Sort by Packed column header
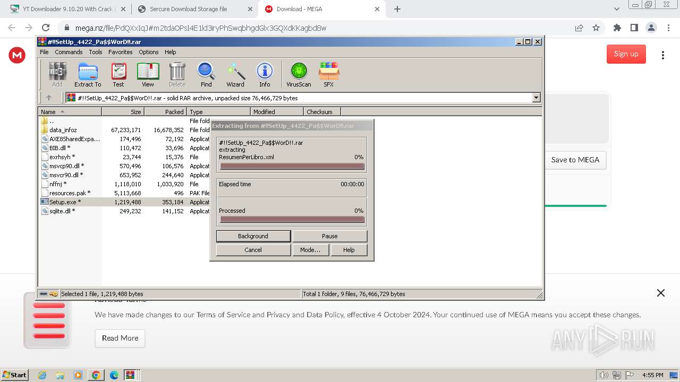Viewport: 680px width, 382px height. (165, 111)
